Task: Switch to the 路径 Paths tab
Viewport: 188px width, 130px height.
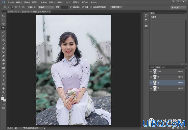Action: click(163, 67)
